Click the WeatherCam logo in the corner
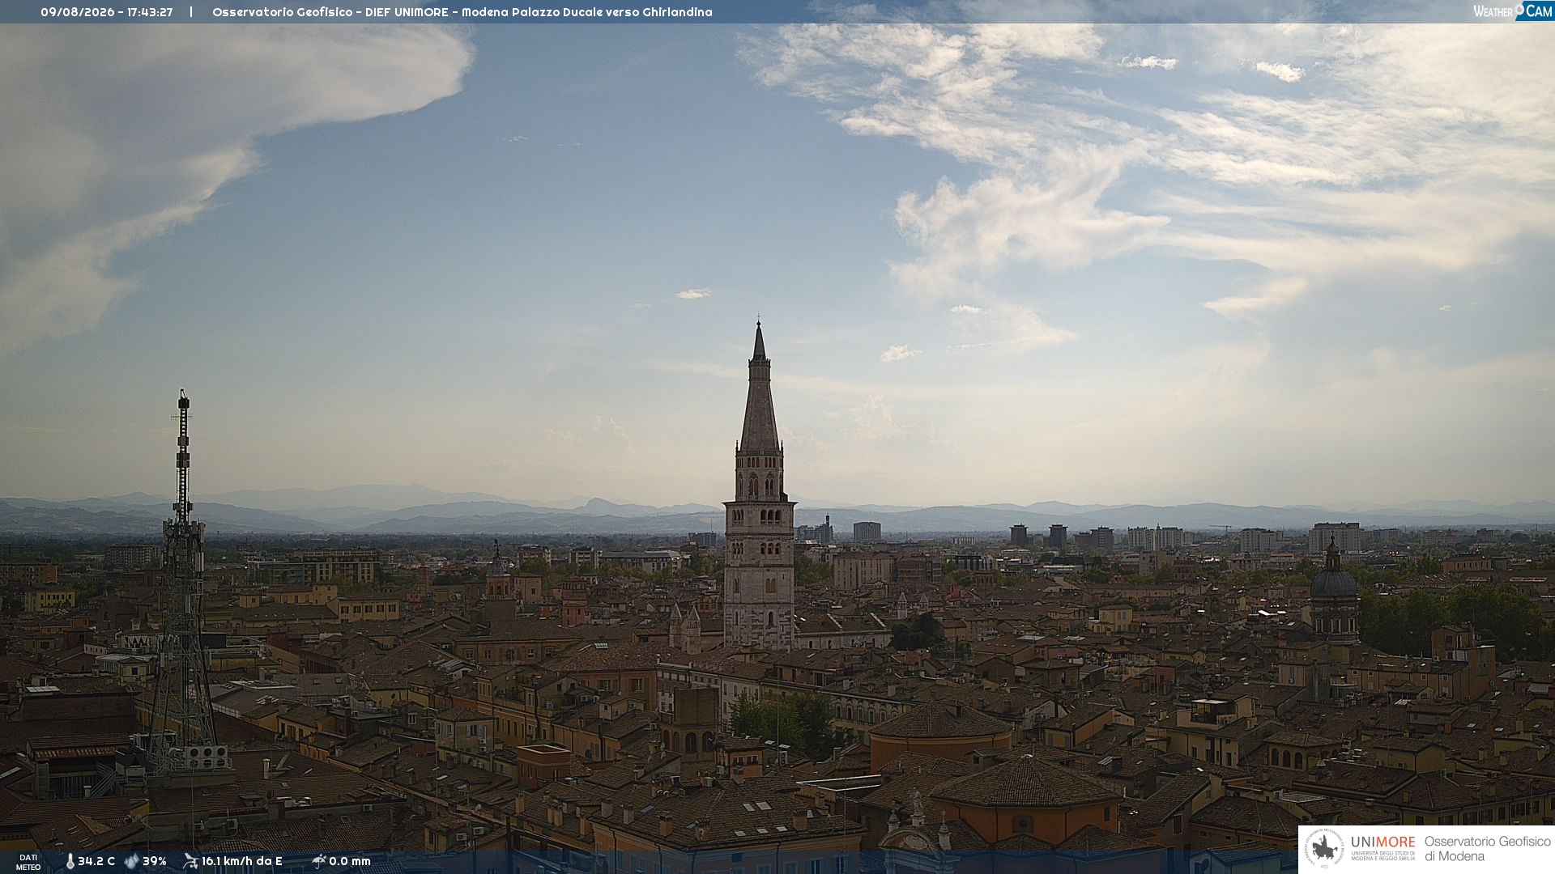Screen dimensions: 1555x874 (x=1513, y=11)
